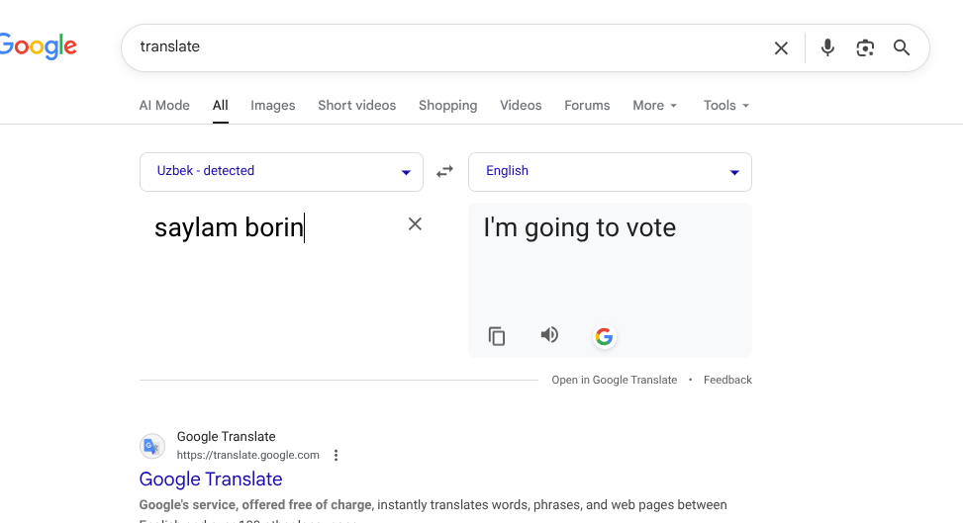Open the English target language dropdown
Viewport: 963px width, 523px height.
coord(610,171)
